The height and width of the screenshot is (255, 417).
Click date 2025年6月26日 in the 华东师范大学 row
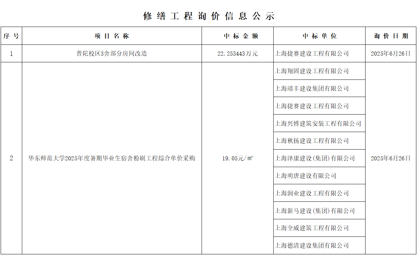pos(391,158)
